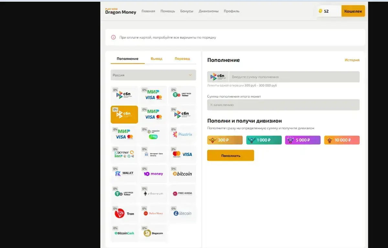Click the info icon in the card payment notice

(x=113, y=37)
